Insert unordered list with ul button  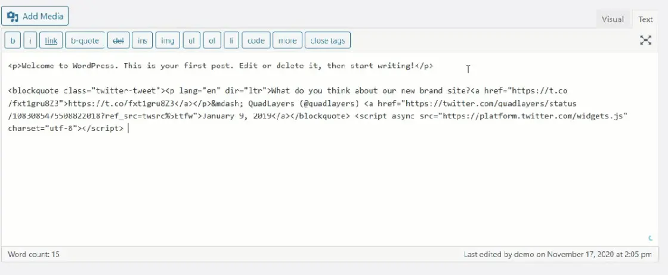click(191, 41)
